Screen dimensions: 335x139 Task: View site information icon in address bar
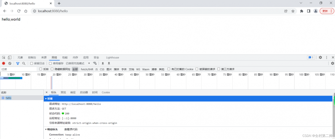[34, 11]
